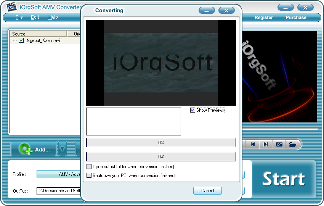
Task: Select Ngebut_Kawin.avi in source list
Action: 43,40
